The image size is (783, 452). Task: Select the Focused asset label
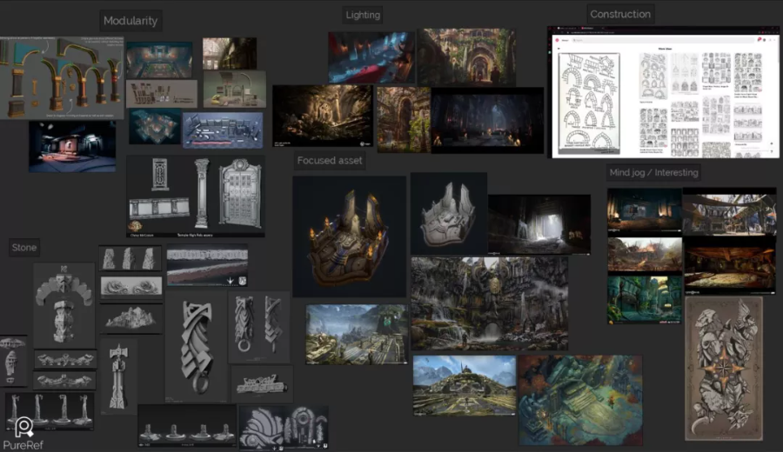[330, 161]
